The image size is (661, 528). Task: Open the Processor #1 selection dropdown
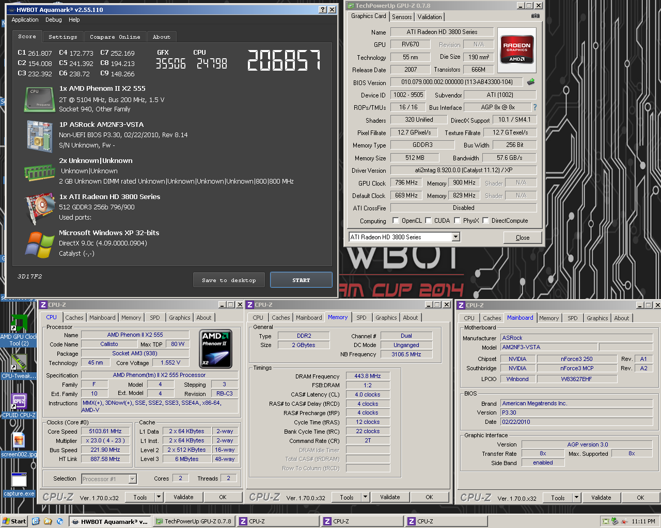tap(132, 479)
